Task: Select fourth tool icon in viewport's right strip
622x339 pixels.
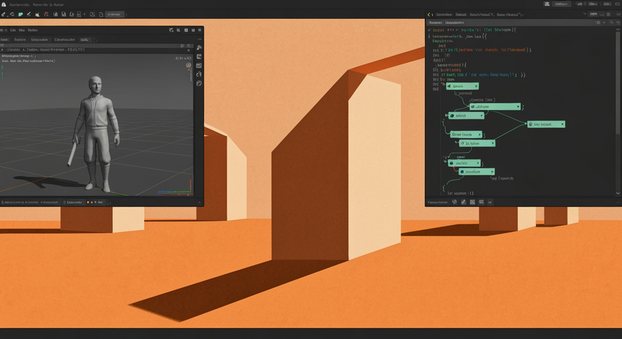Action: [x=199, y=74]
